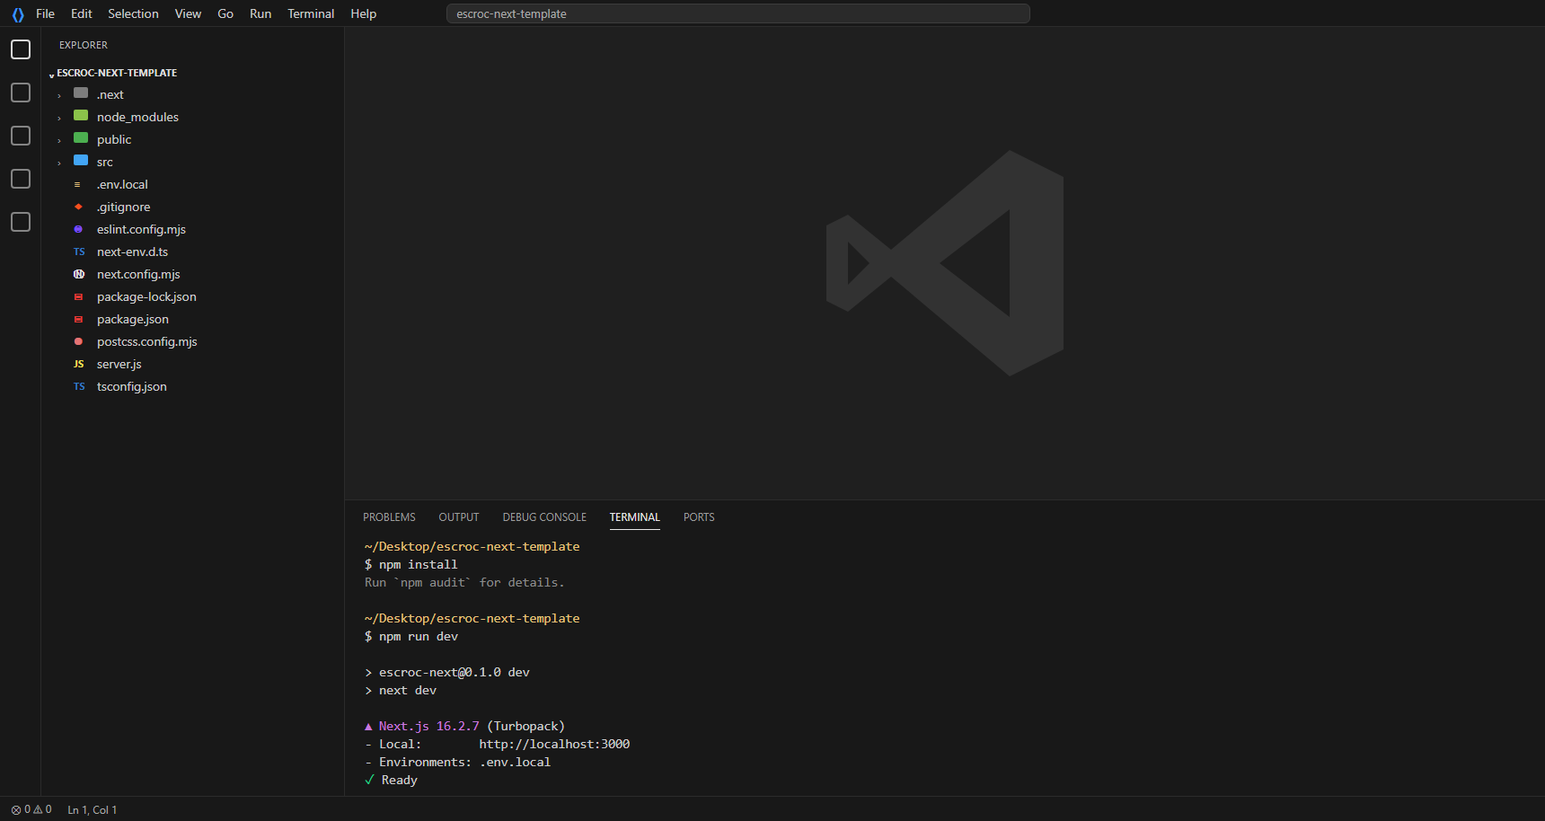
Task: Click the TS icon beside next-env.d.ts
Action: tap(79, 252)
